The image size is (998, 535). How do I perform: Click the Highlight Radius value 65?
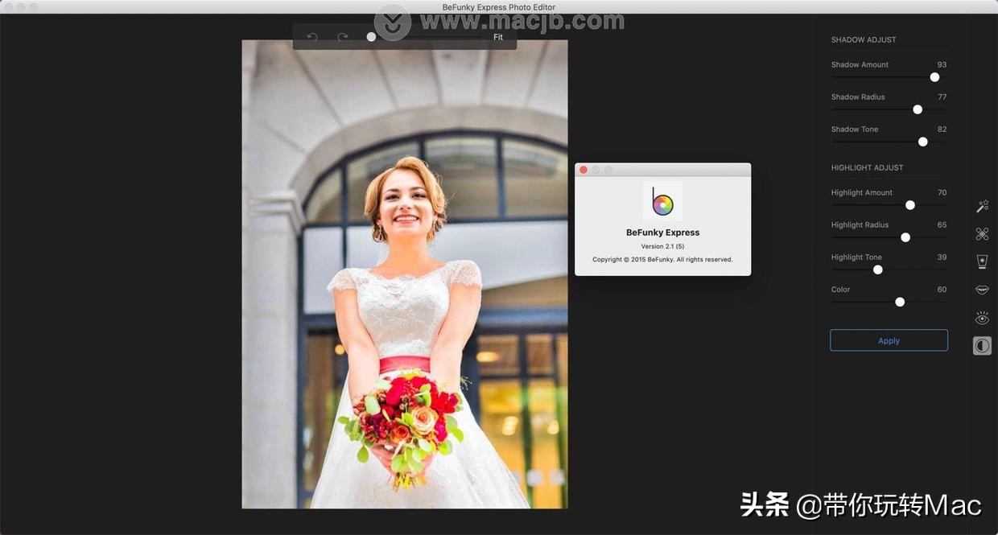(942, 224)
